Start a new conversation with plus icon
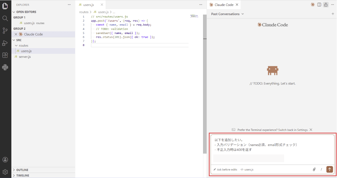 click(333, 14)
